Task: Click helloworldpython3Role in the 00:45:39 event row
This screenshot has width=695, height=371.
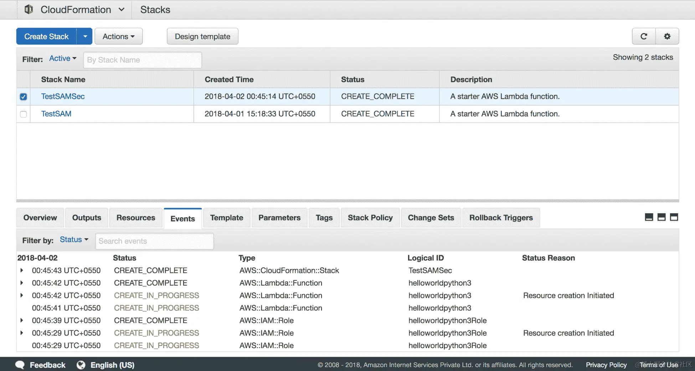Action: 448,320
